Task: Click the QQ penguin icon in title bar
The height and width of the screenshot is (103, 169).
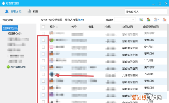Action: (x=3, y=3)
